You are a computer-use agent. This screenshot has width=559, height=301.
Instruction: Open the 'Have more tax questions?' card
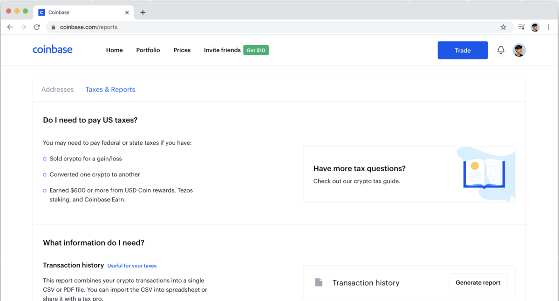409,174
